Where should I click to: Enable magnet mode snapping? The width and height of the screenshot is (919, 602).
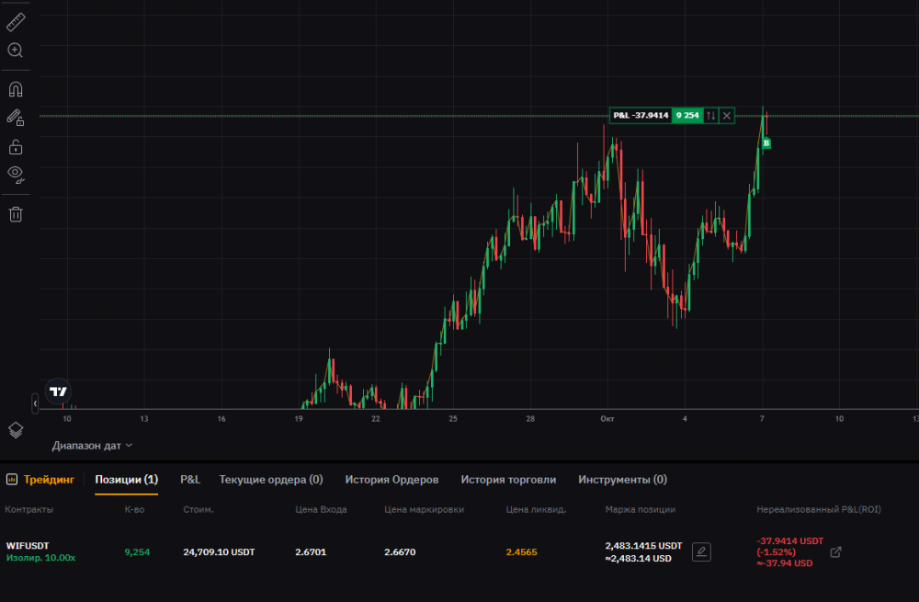click(x=16, y=90)
